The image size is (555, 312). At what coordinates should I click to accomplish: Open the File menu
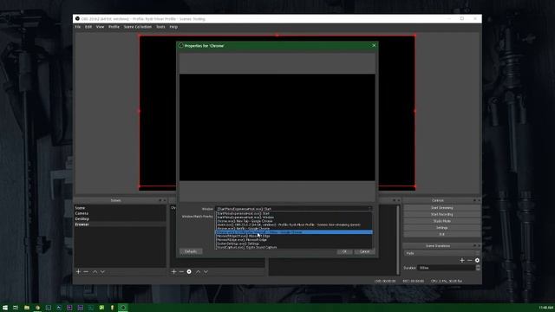(78, 27)
